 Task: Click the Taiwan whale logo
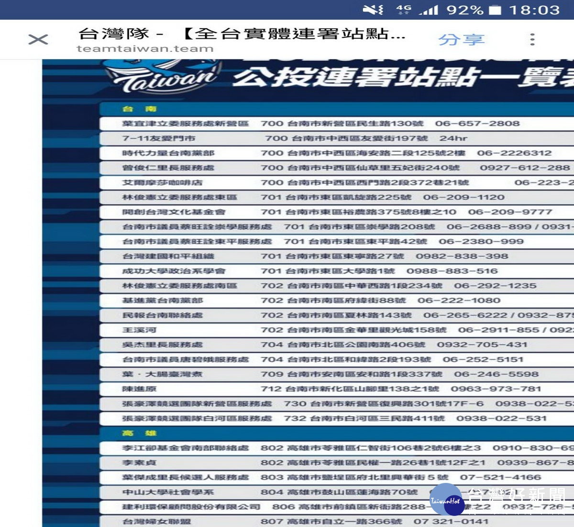[x=163, y=77]
